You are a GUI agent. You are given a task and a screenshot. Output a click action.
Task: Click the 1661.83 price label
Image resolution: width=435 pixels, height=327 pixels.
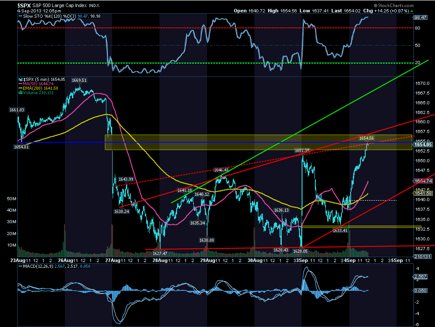[17, 110]
